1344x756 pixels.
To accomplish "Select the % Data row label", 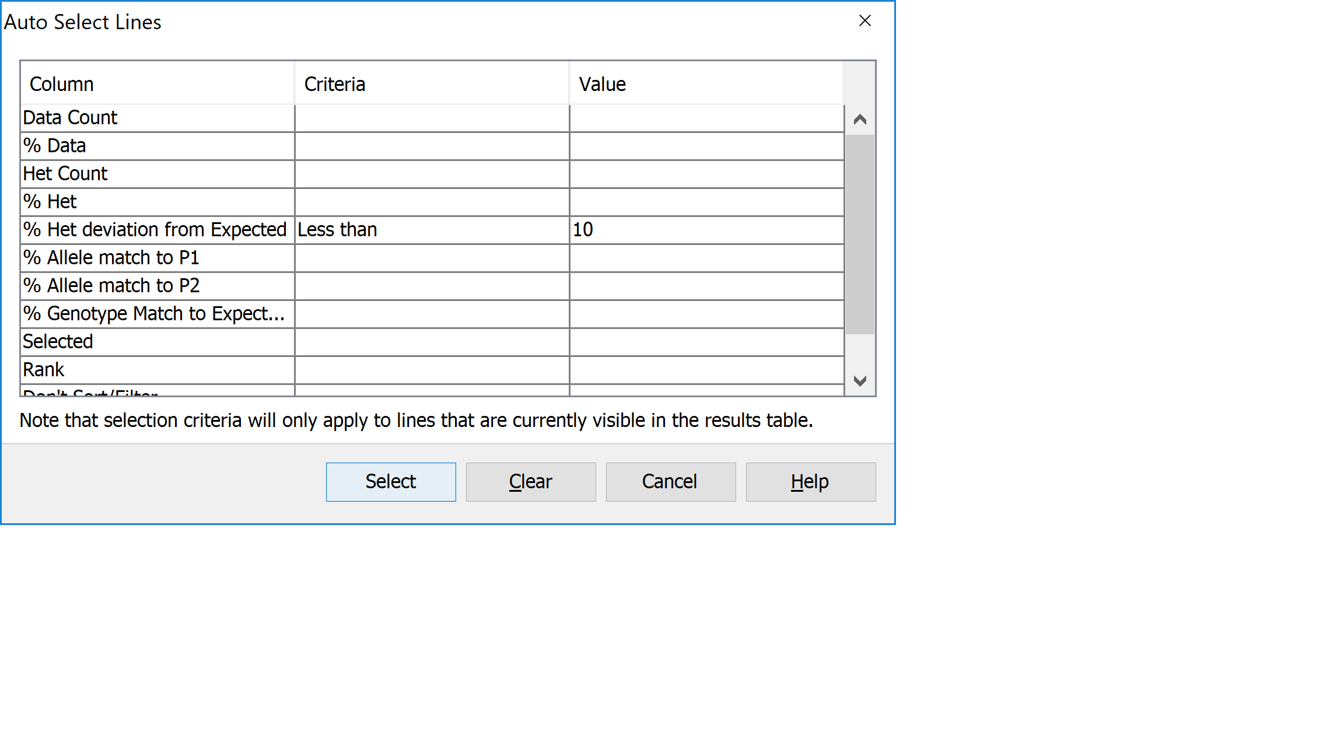I will [157, 146].
